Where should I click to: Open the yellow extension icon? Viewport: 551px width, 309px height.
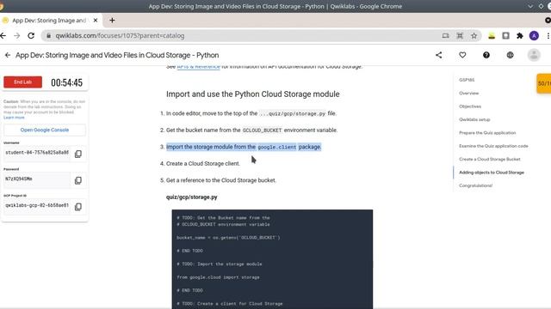(492, 35)
